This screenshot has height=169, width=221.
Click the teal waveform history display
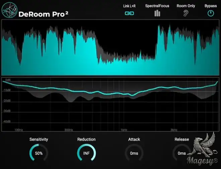pyautogui.click(x=110, y=47)
